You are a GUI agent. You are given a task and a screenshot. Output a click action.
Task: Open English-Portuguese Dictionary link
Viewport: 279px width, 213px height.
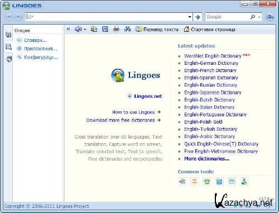coord(215,115)
